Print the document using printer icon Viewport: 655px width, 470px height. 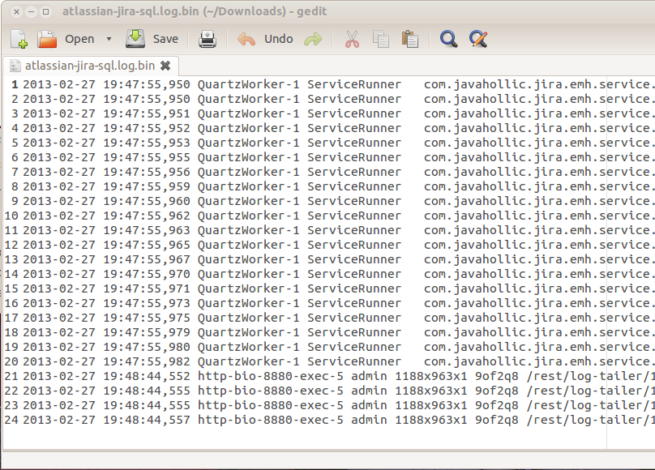point(208,39)
